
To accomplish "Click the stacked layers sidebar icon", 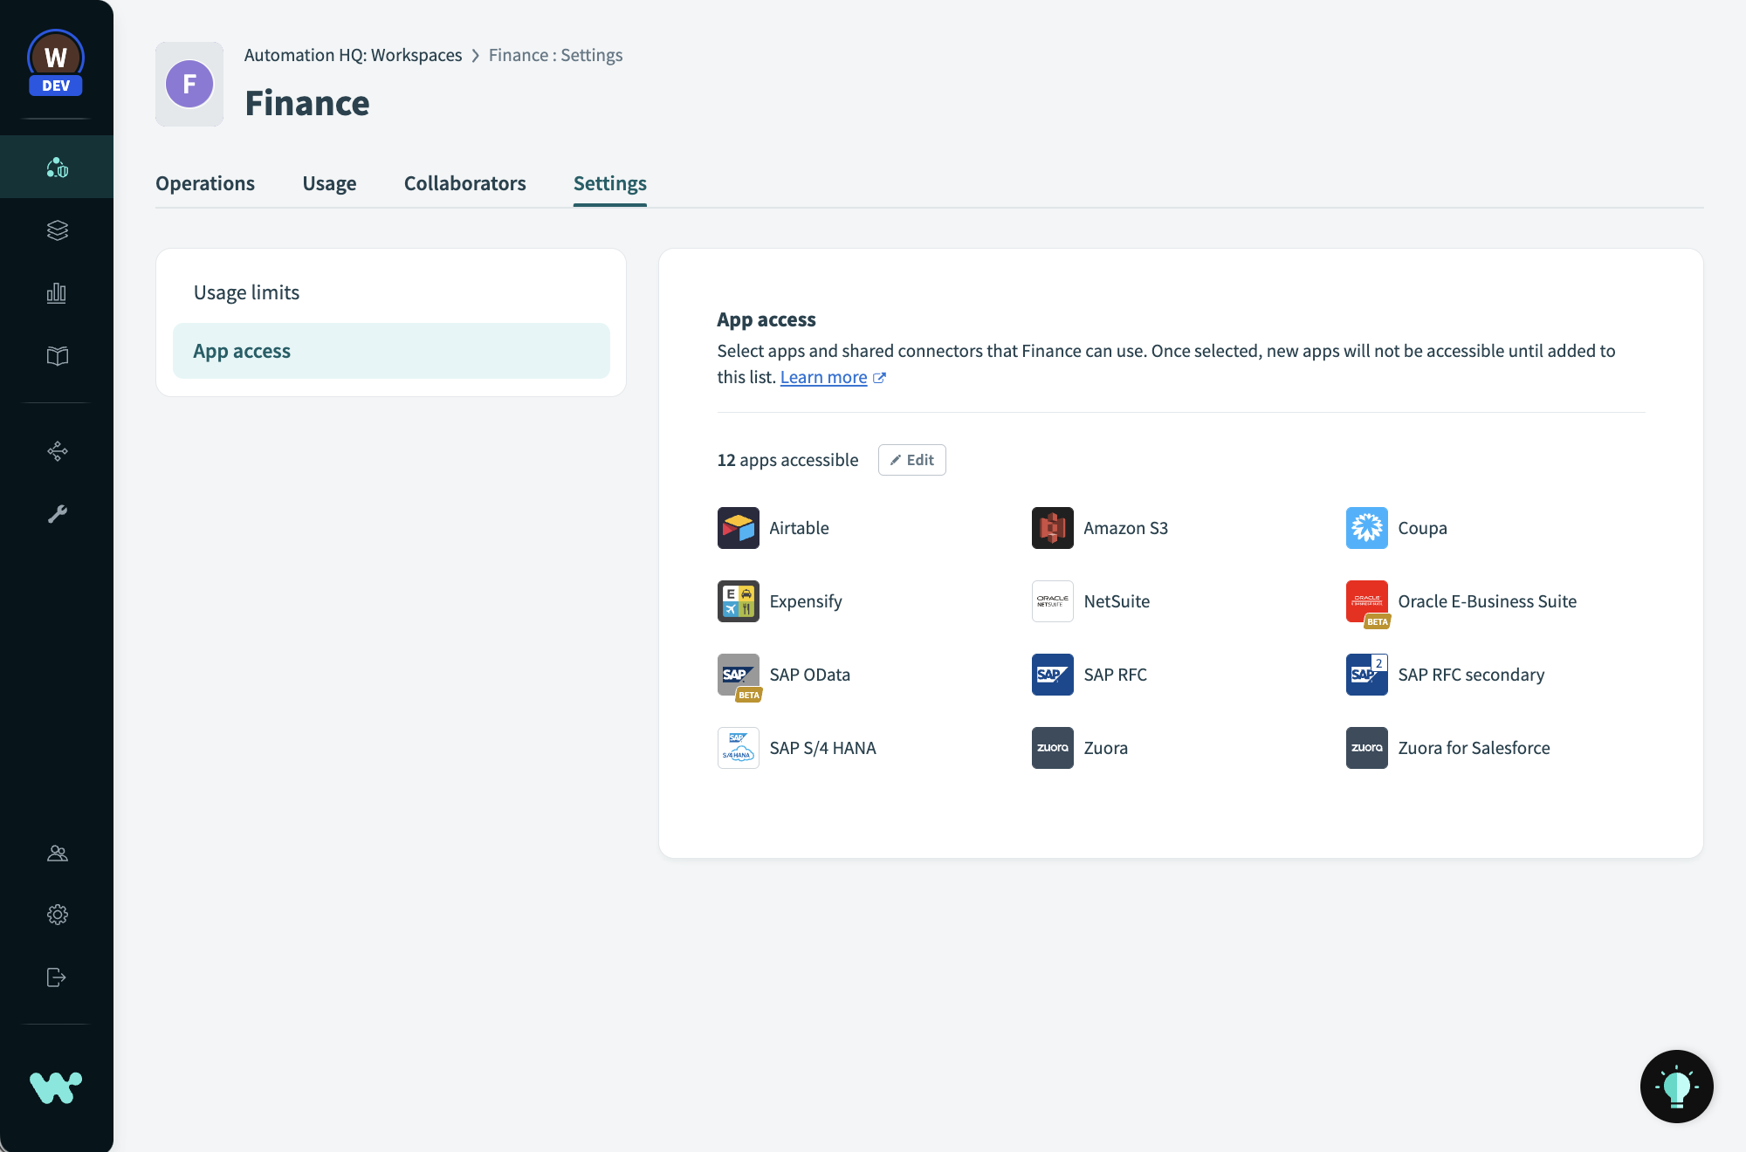I will point(57,230).
